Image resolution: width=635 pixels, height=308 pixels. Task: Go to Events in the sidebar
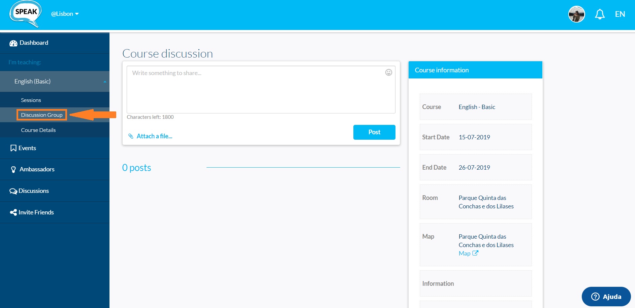(x=55, y=148)
